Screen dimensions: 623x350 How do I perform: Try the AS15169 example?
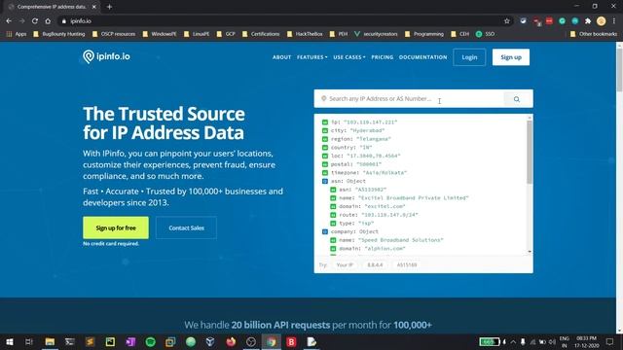pos(407,264)
